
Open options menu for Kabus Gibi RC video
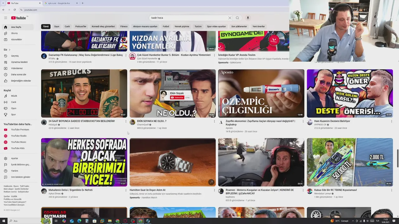coord(392,190)
